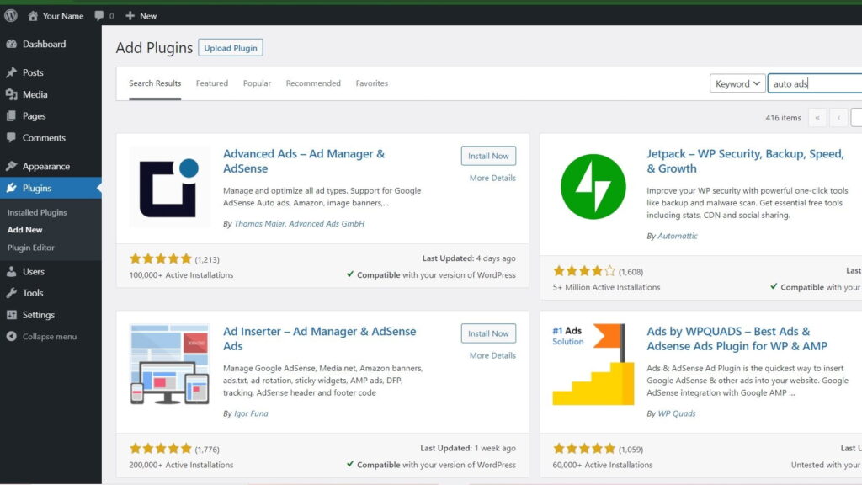The height and width of the screenshot is (485, 862).
Task: Click the Jetpack green lightning logo
Action: tap(593, 187)
